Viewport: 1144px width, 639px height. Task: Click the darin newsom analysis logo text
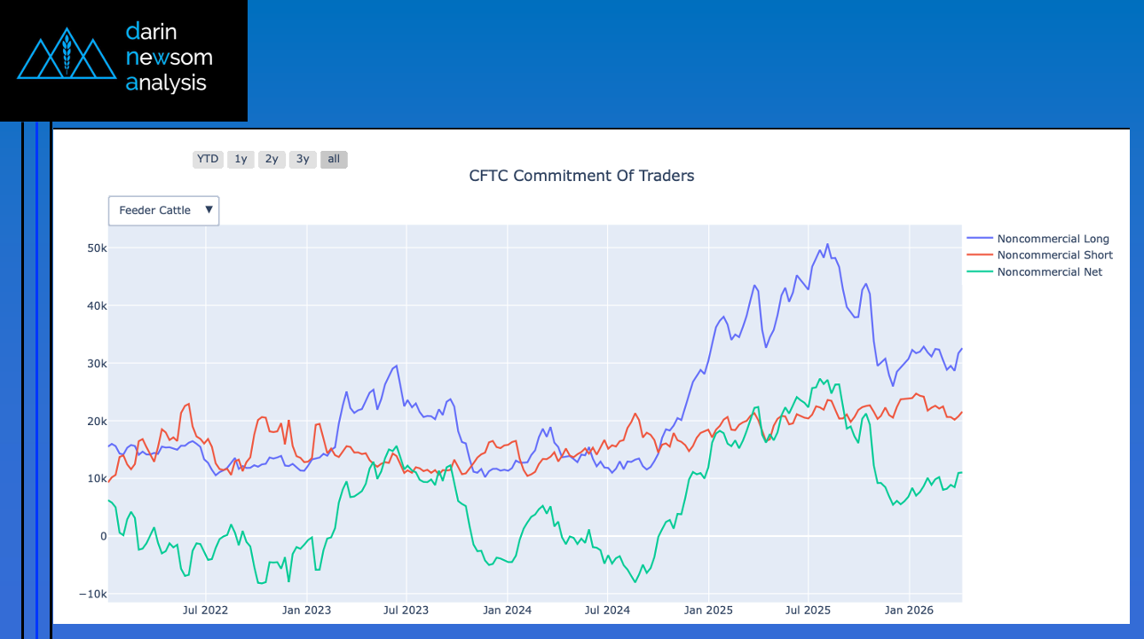[169, 58]
